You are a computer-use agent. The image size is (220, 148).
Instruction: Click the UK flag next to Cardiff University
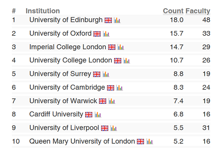pos(89,115)
